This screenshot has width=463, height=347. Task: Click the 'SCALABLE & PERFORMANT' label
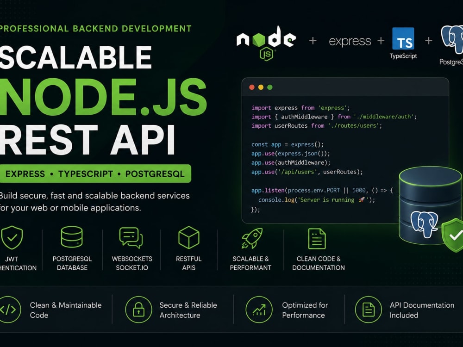(250, 263)
